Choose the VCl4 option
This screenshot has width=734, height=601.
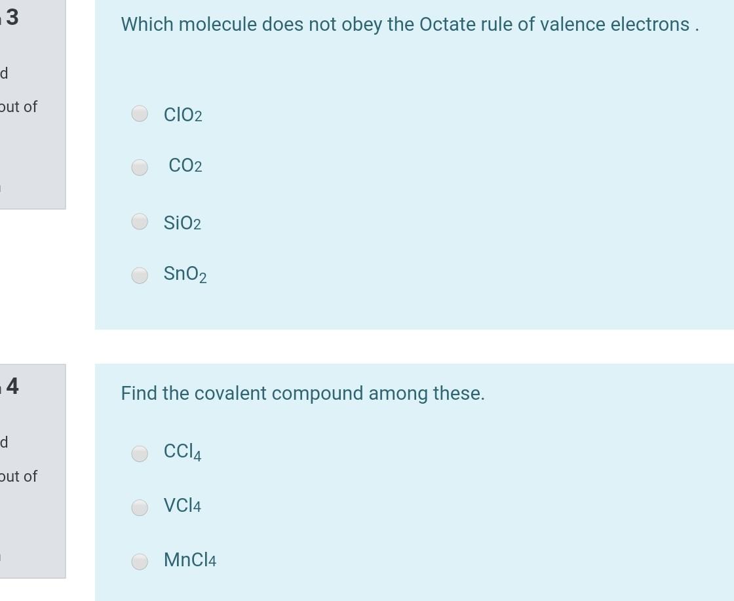pos(139,507)
